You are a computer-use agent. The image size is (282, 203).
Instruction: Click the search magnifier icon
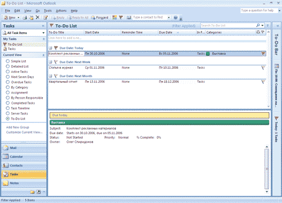[258, 25]
